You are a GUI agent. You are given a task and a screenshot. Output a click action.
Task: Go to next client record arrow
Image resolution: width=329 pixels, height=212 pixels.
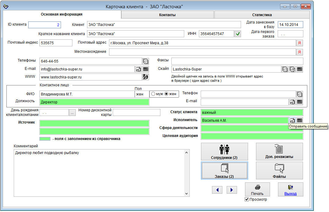coord(232,190)
